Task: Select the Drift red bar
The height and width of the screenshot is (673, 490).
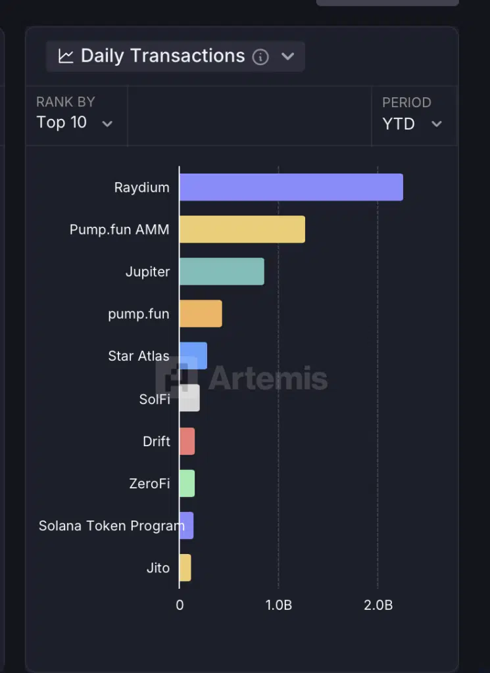Action: (186, 441)
